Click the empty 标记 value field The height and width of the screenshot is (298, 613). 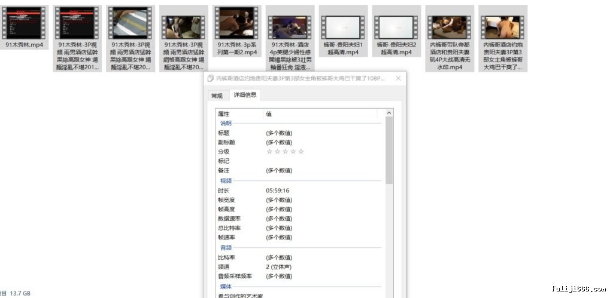(x=321, y=161)
